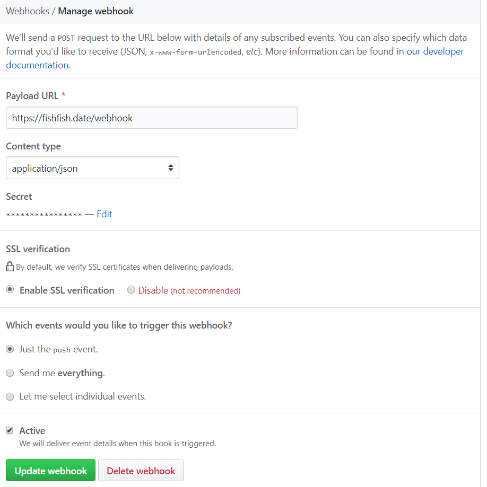Open the Content type dropdown
Image resolution: width=487 pixels, height=487 pixels.
click(92, 168)
